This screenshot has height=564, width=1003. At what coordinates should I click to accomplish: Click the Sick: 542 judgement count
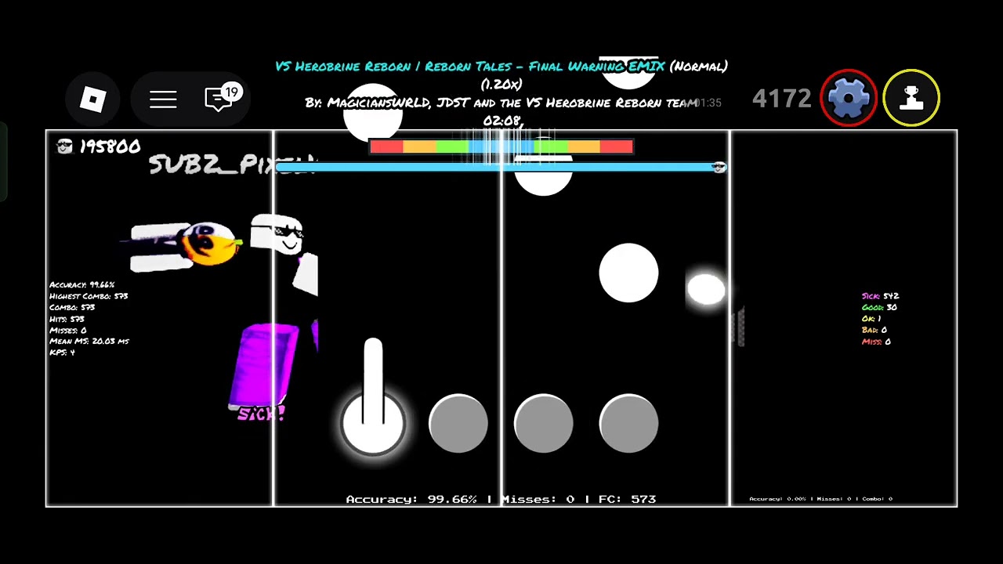click(880, 296)
